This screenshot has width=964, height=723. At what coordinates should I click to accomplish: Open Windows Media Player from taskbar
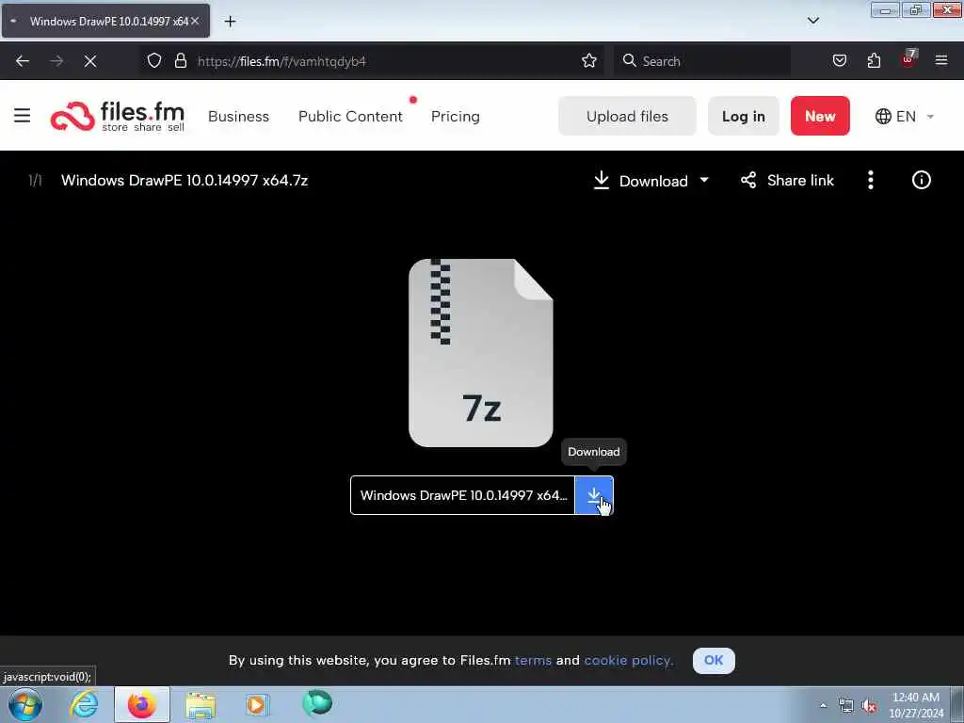(x=258, y=704)
